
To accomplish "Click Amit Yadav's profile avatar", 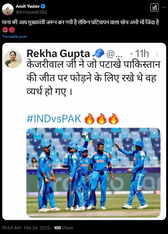I will [8, 9].
